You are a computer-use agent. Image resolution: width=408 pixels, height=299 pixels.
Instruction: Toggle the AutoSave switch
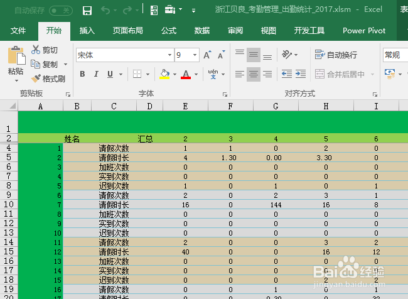click(61, 11)
